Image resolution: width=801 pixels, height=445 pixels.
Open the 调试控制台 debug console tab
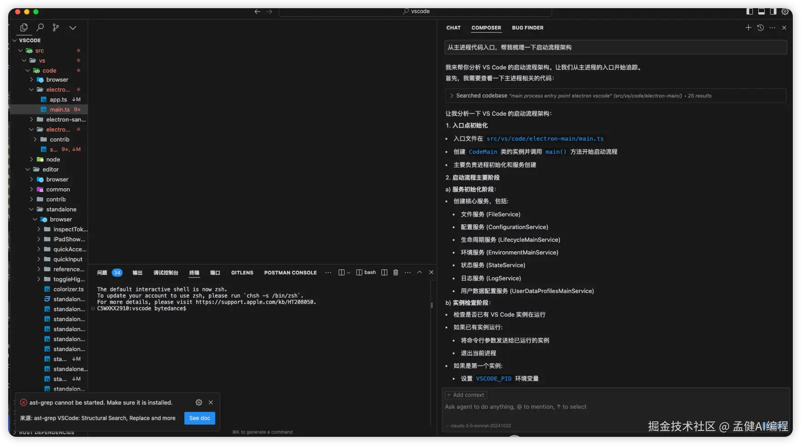pyautogui.click(x=166, y=273)
